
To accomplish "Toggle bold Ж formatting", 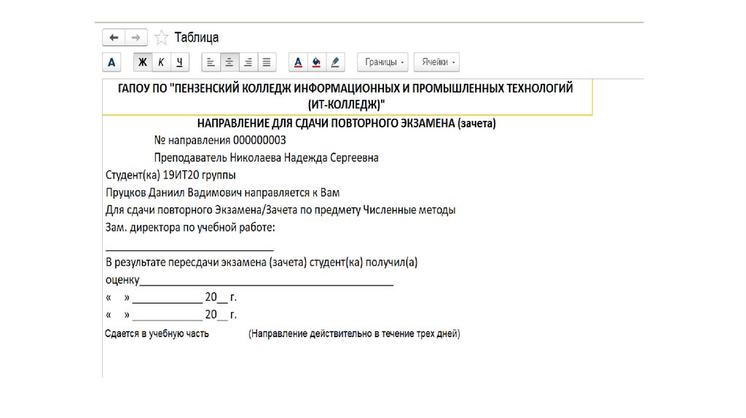I will pyautogui.click(x=143, y=63).
